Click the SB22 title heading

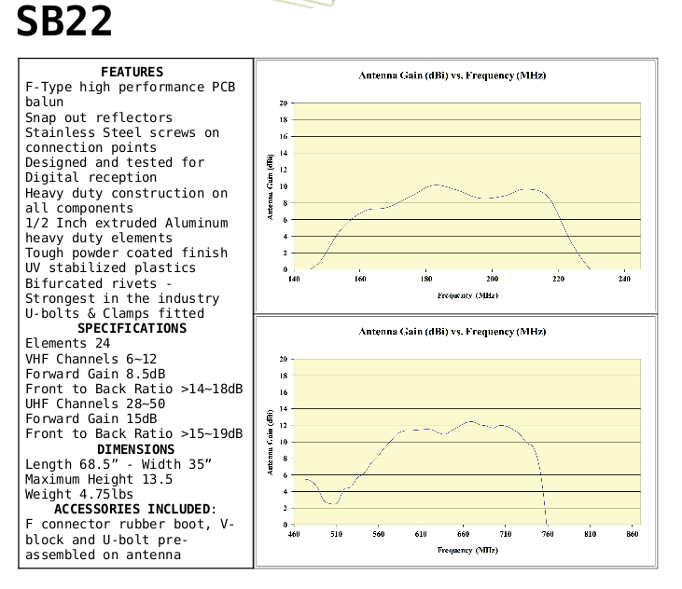pyautogui.click(x=64, y=22)
